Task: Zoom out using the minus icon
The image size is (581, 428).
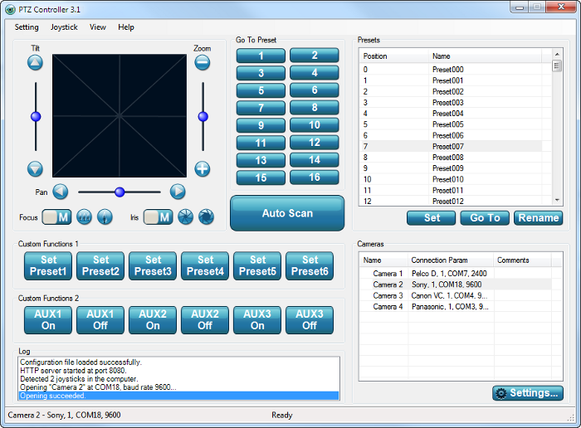Action: pyautogui.click(x=203, y=62)
